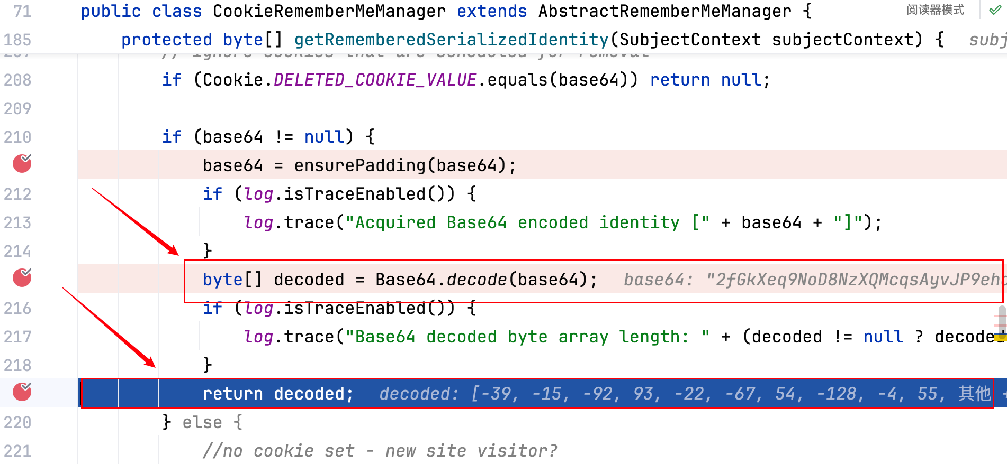This screenshot has height=464, width=1007.
Task: Click the sticky getRememberedSerializedIdentity method line
Action: click(x=451, y=40)
